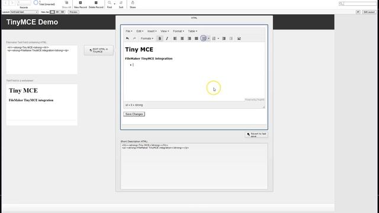
Task: Increase indent in TinyMCE toolbar
Action: [x=231, y=38]
